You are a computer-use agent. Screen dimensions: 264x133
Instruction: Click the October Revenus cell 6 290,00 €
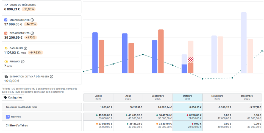click(x=194, y=115)
